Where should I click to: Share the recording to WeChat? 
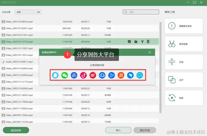pyautogui.click(x=64, y=75)
